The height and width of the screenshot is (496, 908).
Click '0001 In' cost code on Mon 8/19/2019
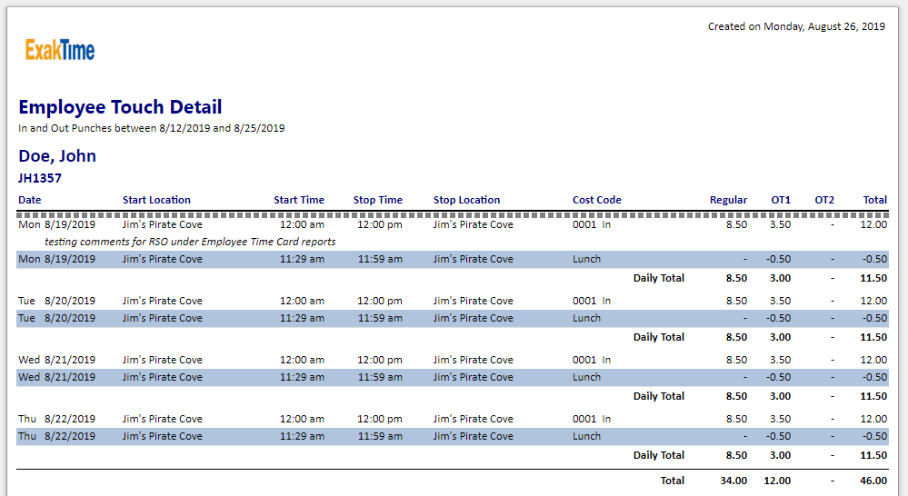click(591, 224)
